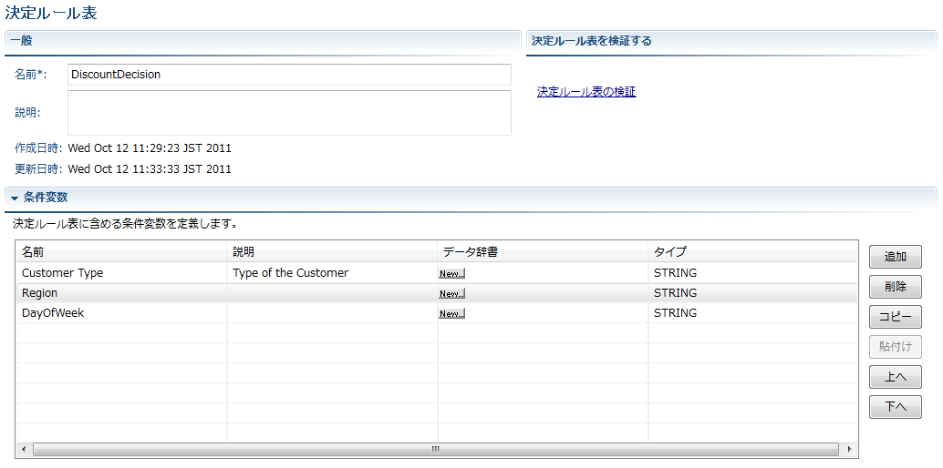Move row up with 上へ button
This screenshot has width=943, height=468.
point(895,377)
